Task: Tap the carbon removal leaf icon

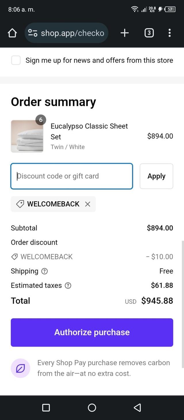Action: point(20,368)
